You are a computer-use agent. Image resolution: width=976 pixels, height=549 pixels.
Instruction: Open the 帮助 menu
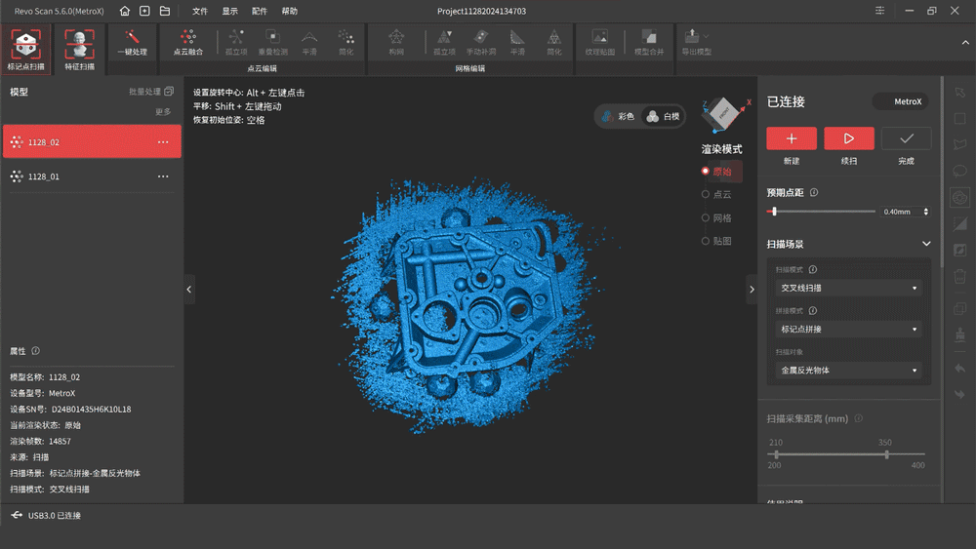click(290, 11)
